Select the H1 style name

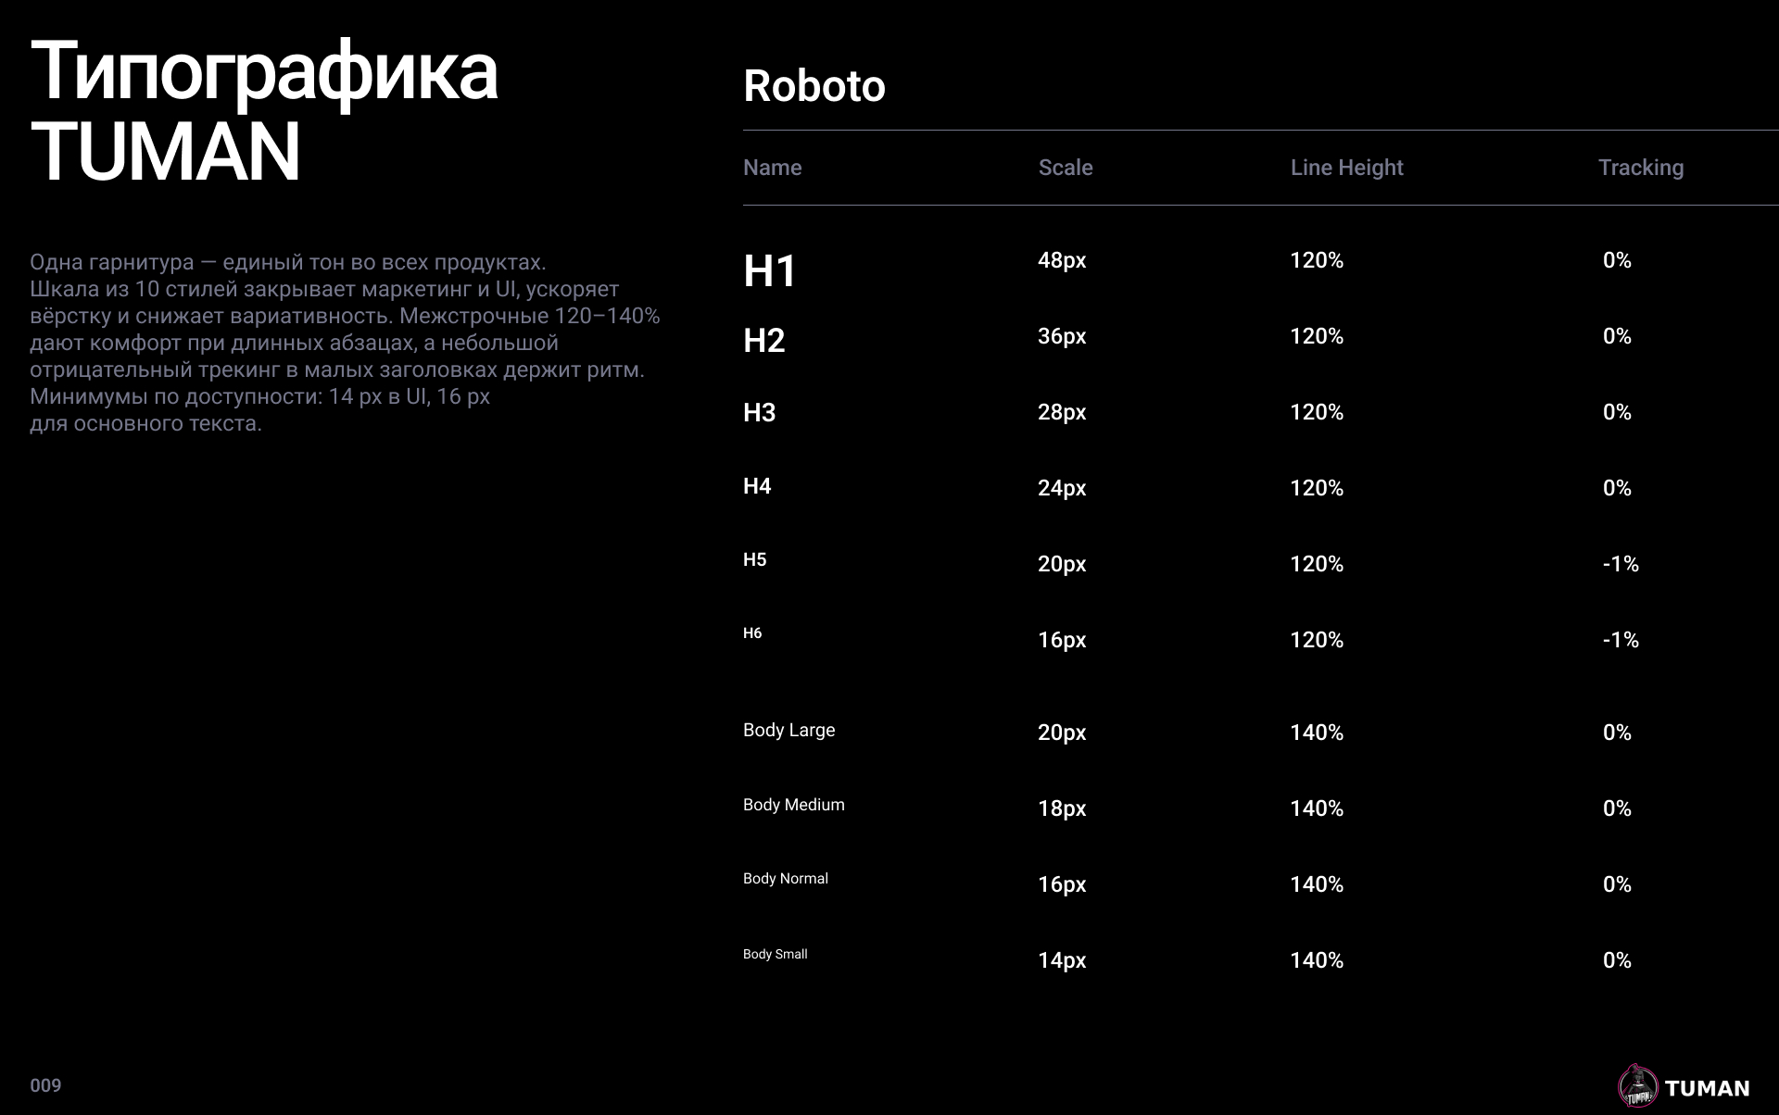click(x=769, y=271)
